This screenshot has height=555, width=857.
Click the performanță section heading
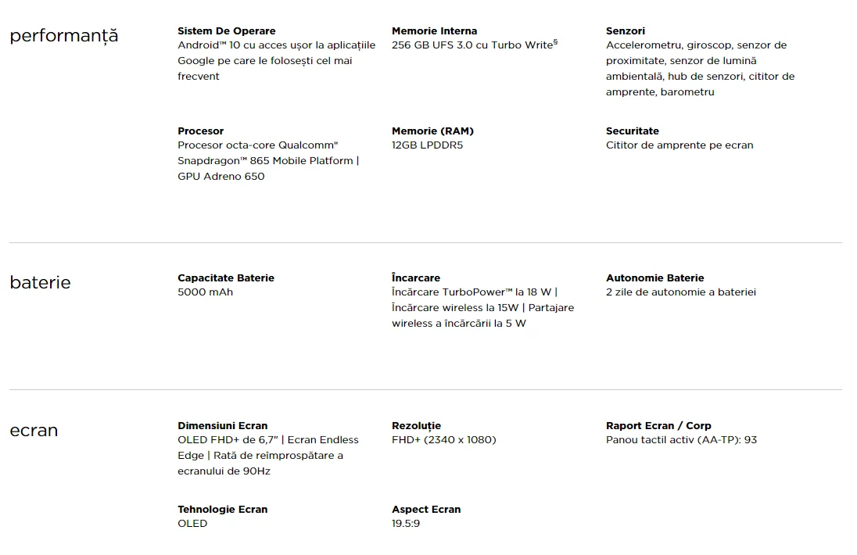64,36
